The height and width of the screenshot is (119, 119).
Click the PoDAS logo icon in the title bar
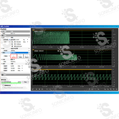pos(2,26)
